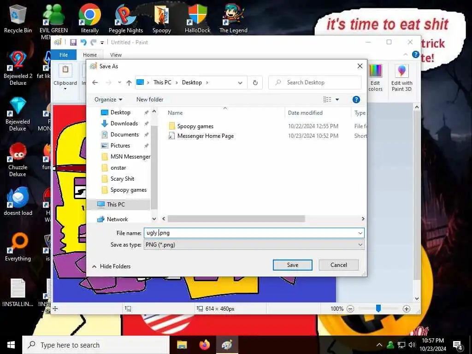Open recent locations dropdown arrow
472x354 pixels.
click(119, 83)
